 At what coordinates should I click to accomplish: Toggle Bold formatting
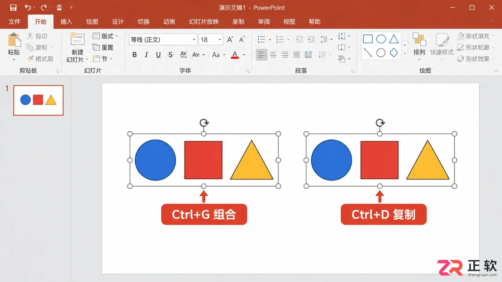pos(135,55)
